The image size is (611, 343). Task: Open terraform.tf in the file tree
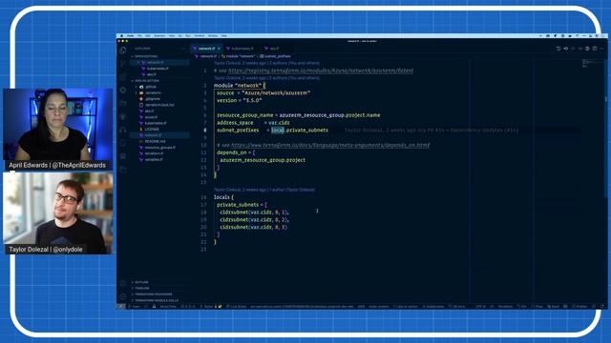(x=154, y=153)
